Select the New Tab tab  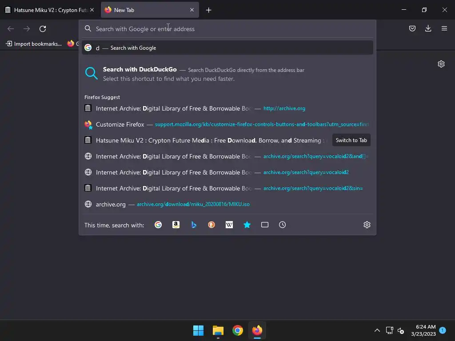click(150, 10)
